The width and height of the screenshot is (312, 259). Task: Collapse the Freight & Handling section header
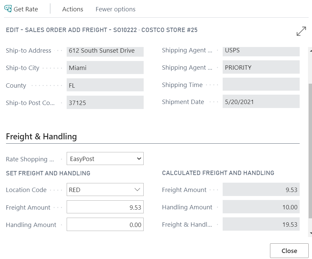pos(41,136)
